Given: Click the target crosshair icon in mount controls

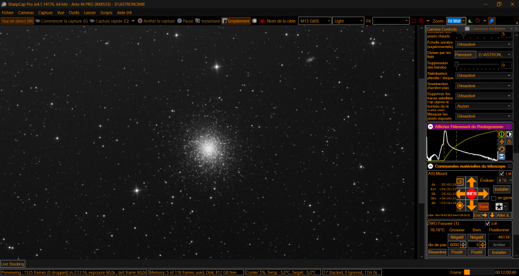Looking at the screenshot, I should pyautogui.click(x=460, y=206).
